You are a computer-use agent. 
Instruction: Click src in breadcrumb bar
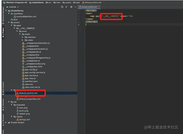pyautogui.click(x=49, y=3)
